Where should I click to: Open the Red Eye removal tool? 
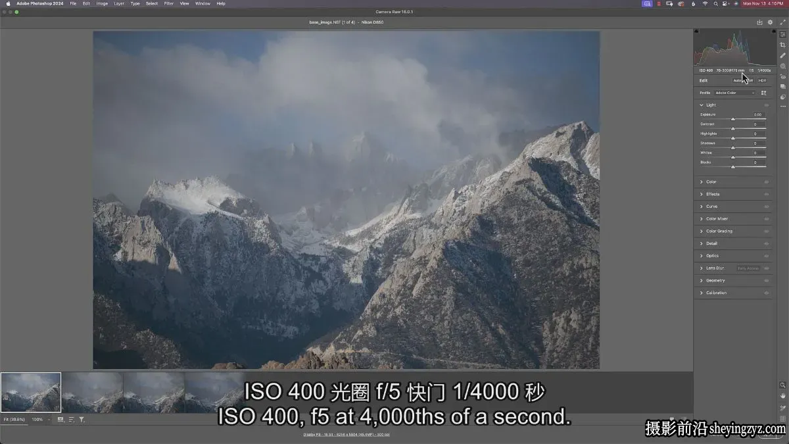pos(782,76)
